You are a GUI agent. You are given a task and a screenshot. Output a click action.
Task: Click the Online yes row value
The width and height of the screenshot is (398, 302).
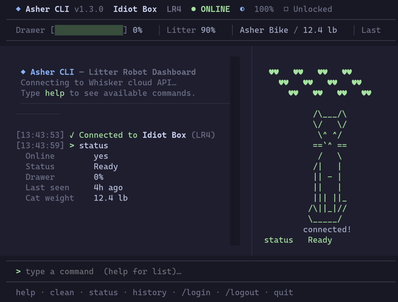pos(101,156)
